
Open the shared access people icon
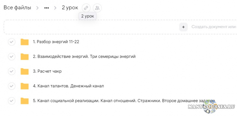[x=97, y=8]
